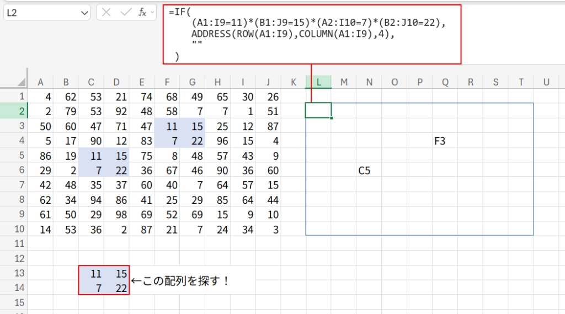Viewport: 565px width, 314px height.
Task: Select column L header
Action: pos(318,83)
